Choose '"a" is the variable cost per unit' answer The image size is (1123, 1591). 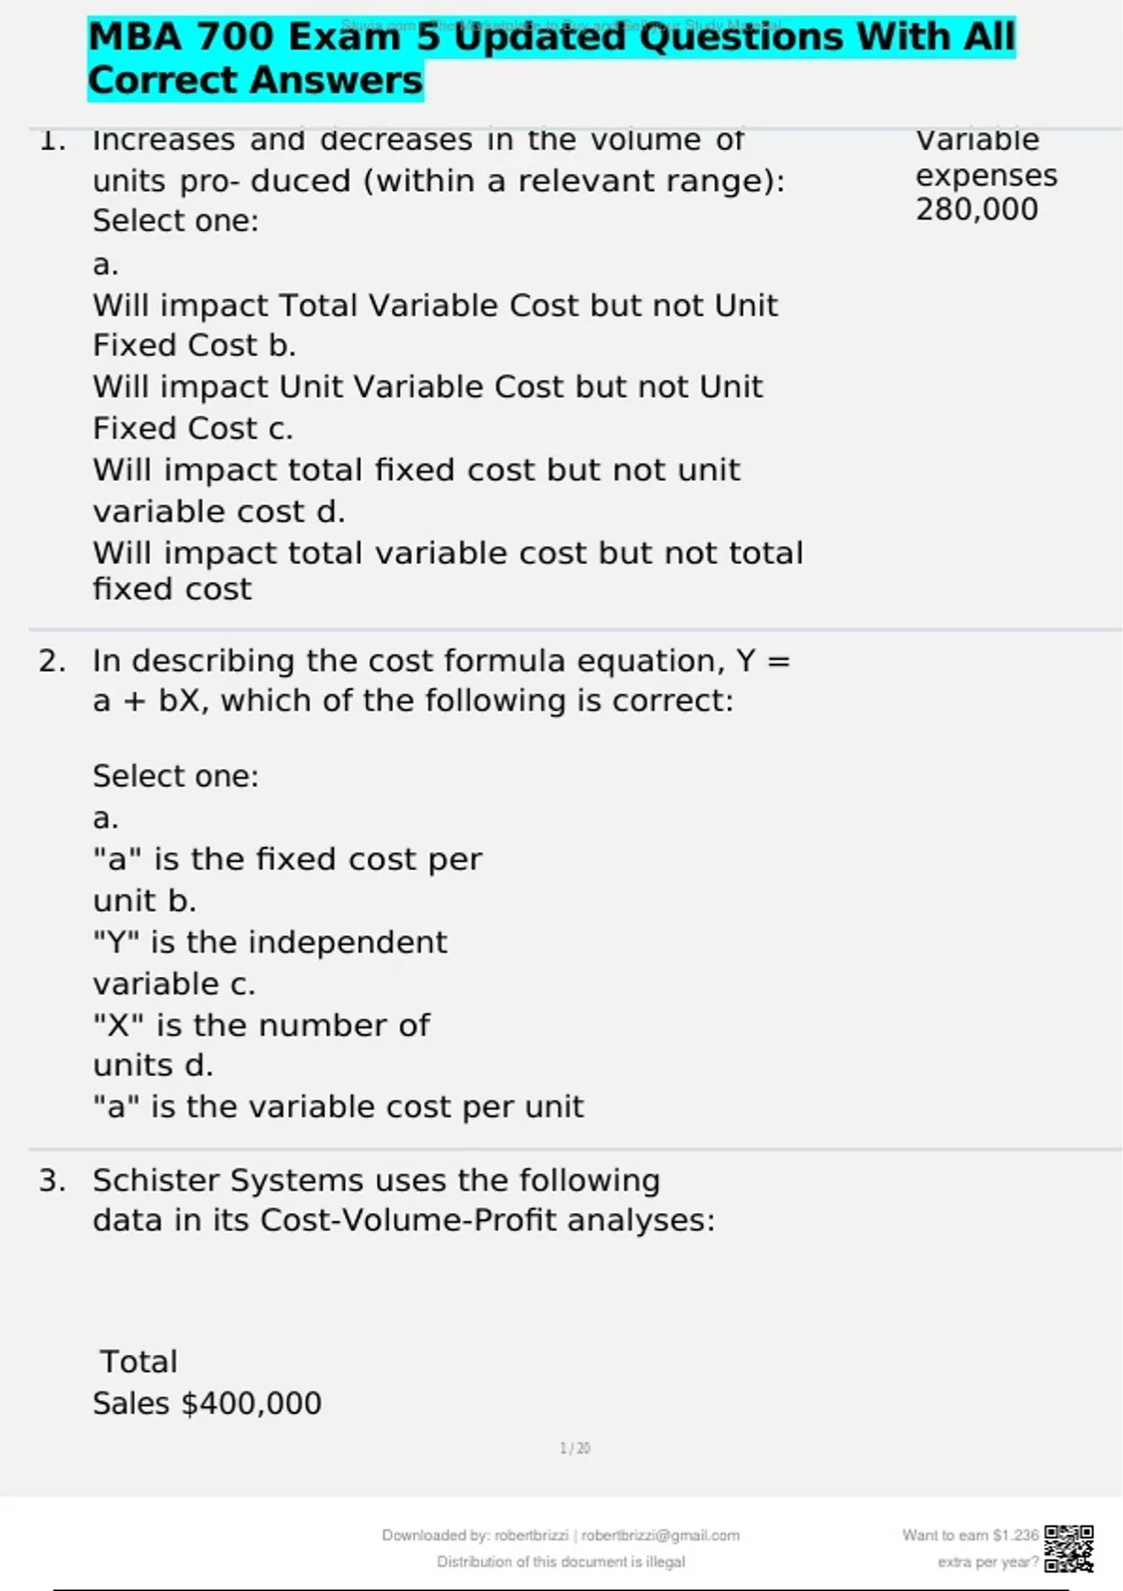338,1107
